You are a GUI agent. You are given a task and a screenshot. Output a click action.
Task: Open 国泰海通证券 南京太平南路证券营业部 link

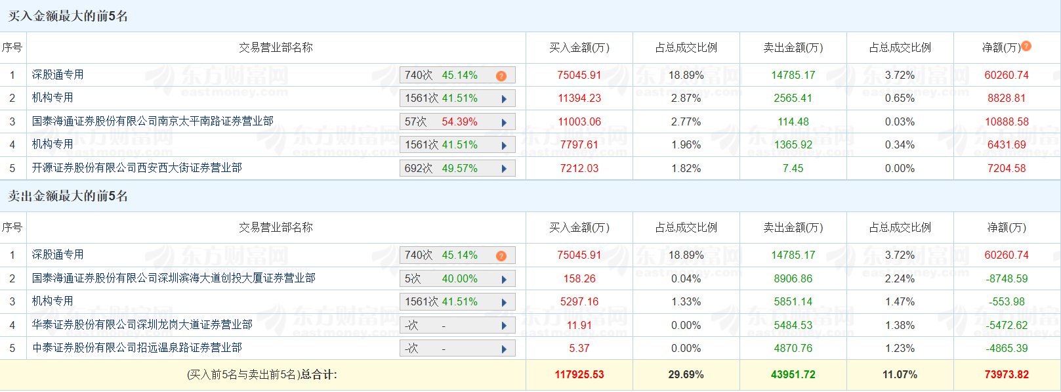coord(152,121)
